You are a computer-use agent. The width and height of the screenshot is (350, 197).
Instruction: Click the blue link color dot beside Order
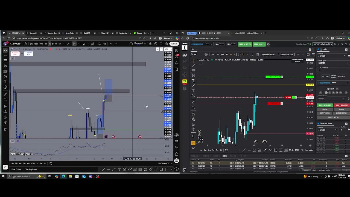point(318,49)
